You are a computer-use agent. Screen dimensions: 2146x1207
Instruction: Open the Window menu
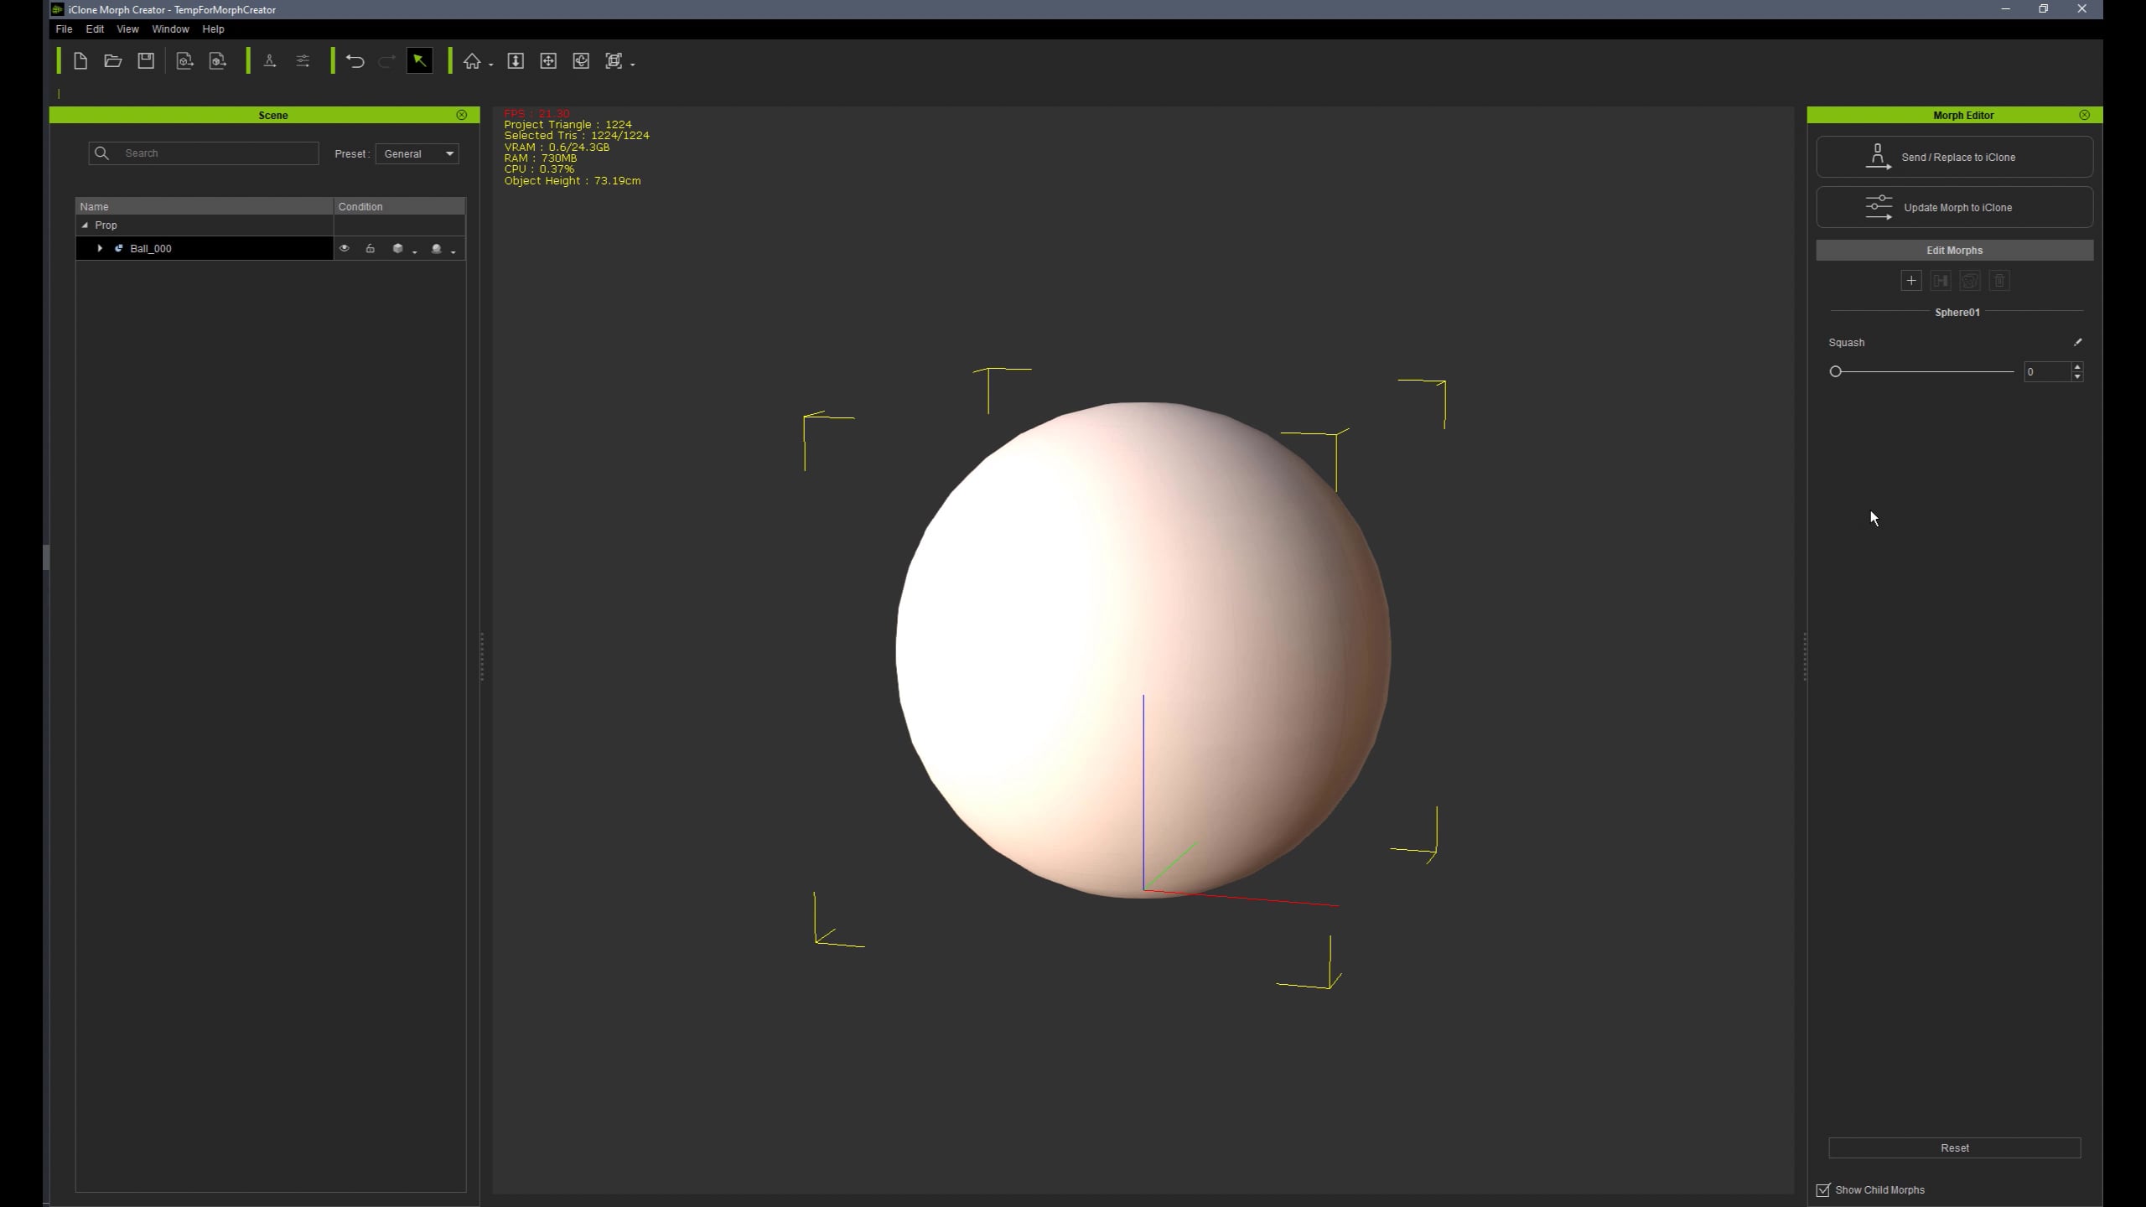170,28
